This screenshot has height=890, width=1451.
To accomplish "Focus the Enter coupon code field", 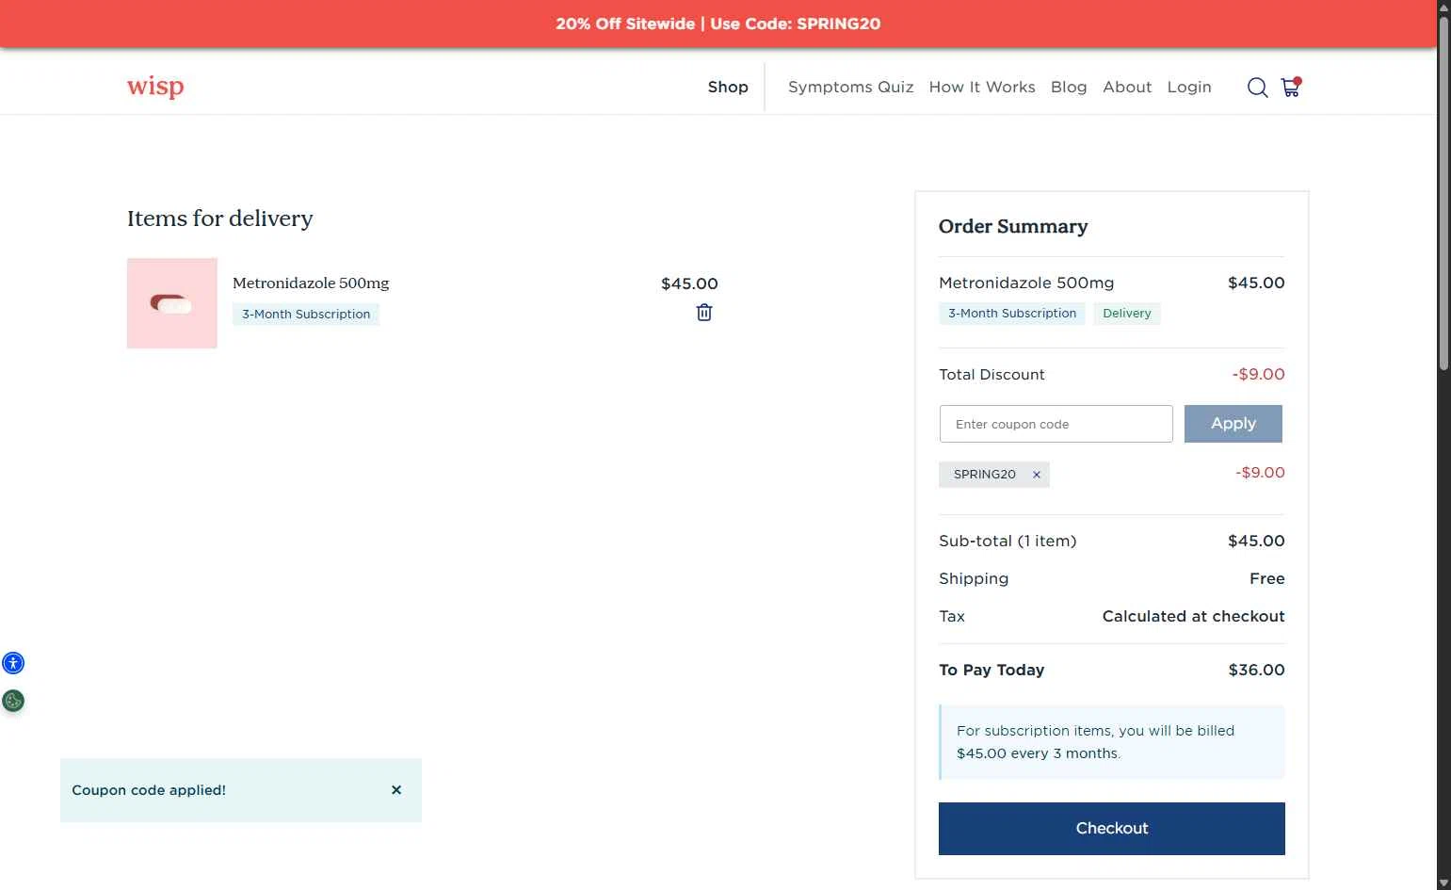I will pos(1056,424).
